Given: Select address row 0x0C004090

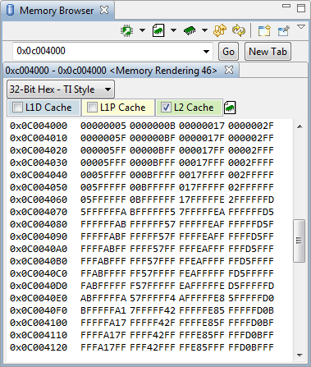Looking at the screenshot, I should [x=39, y=236].
